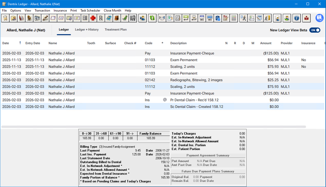
Task: Open the red cross medical alerts icon
Action: point(93,18)
